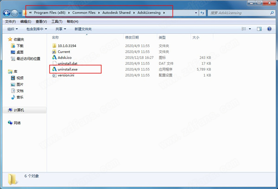Open the 编辑(E) menu
Viewport: 278px width, 189px height.
(25, 22)
